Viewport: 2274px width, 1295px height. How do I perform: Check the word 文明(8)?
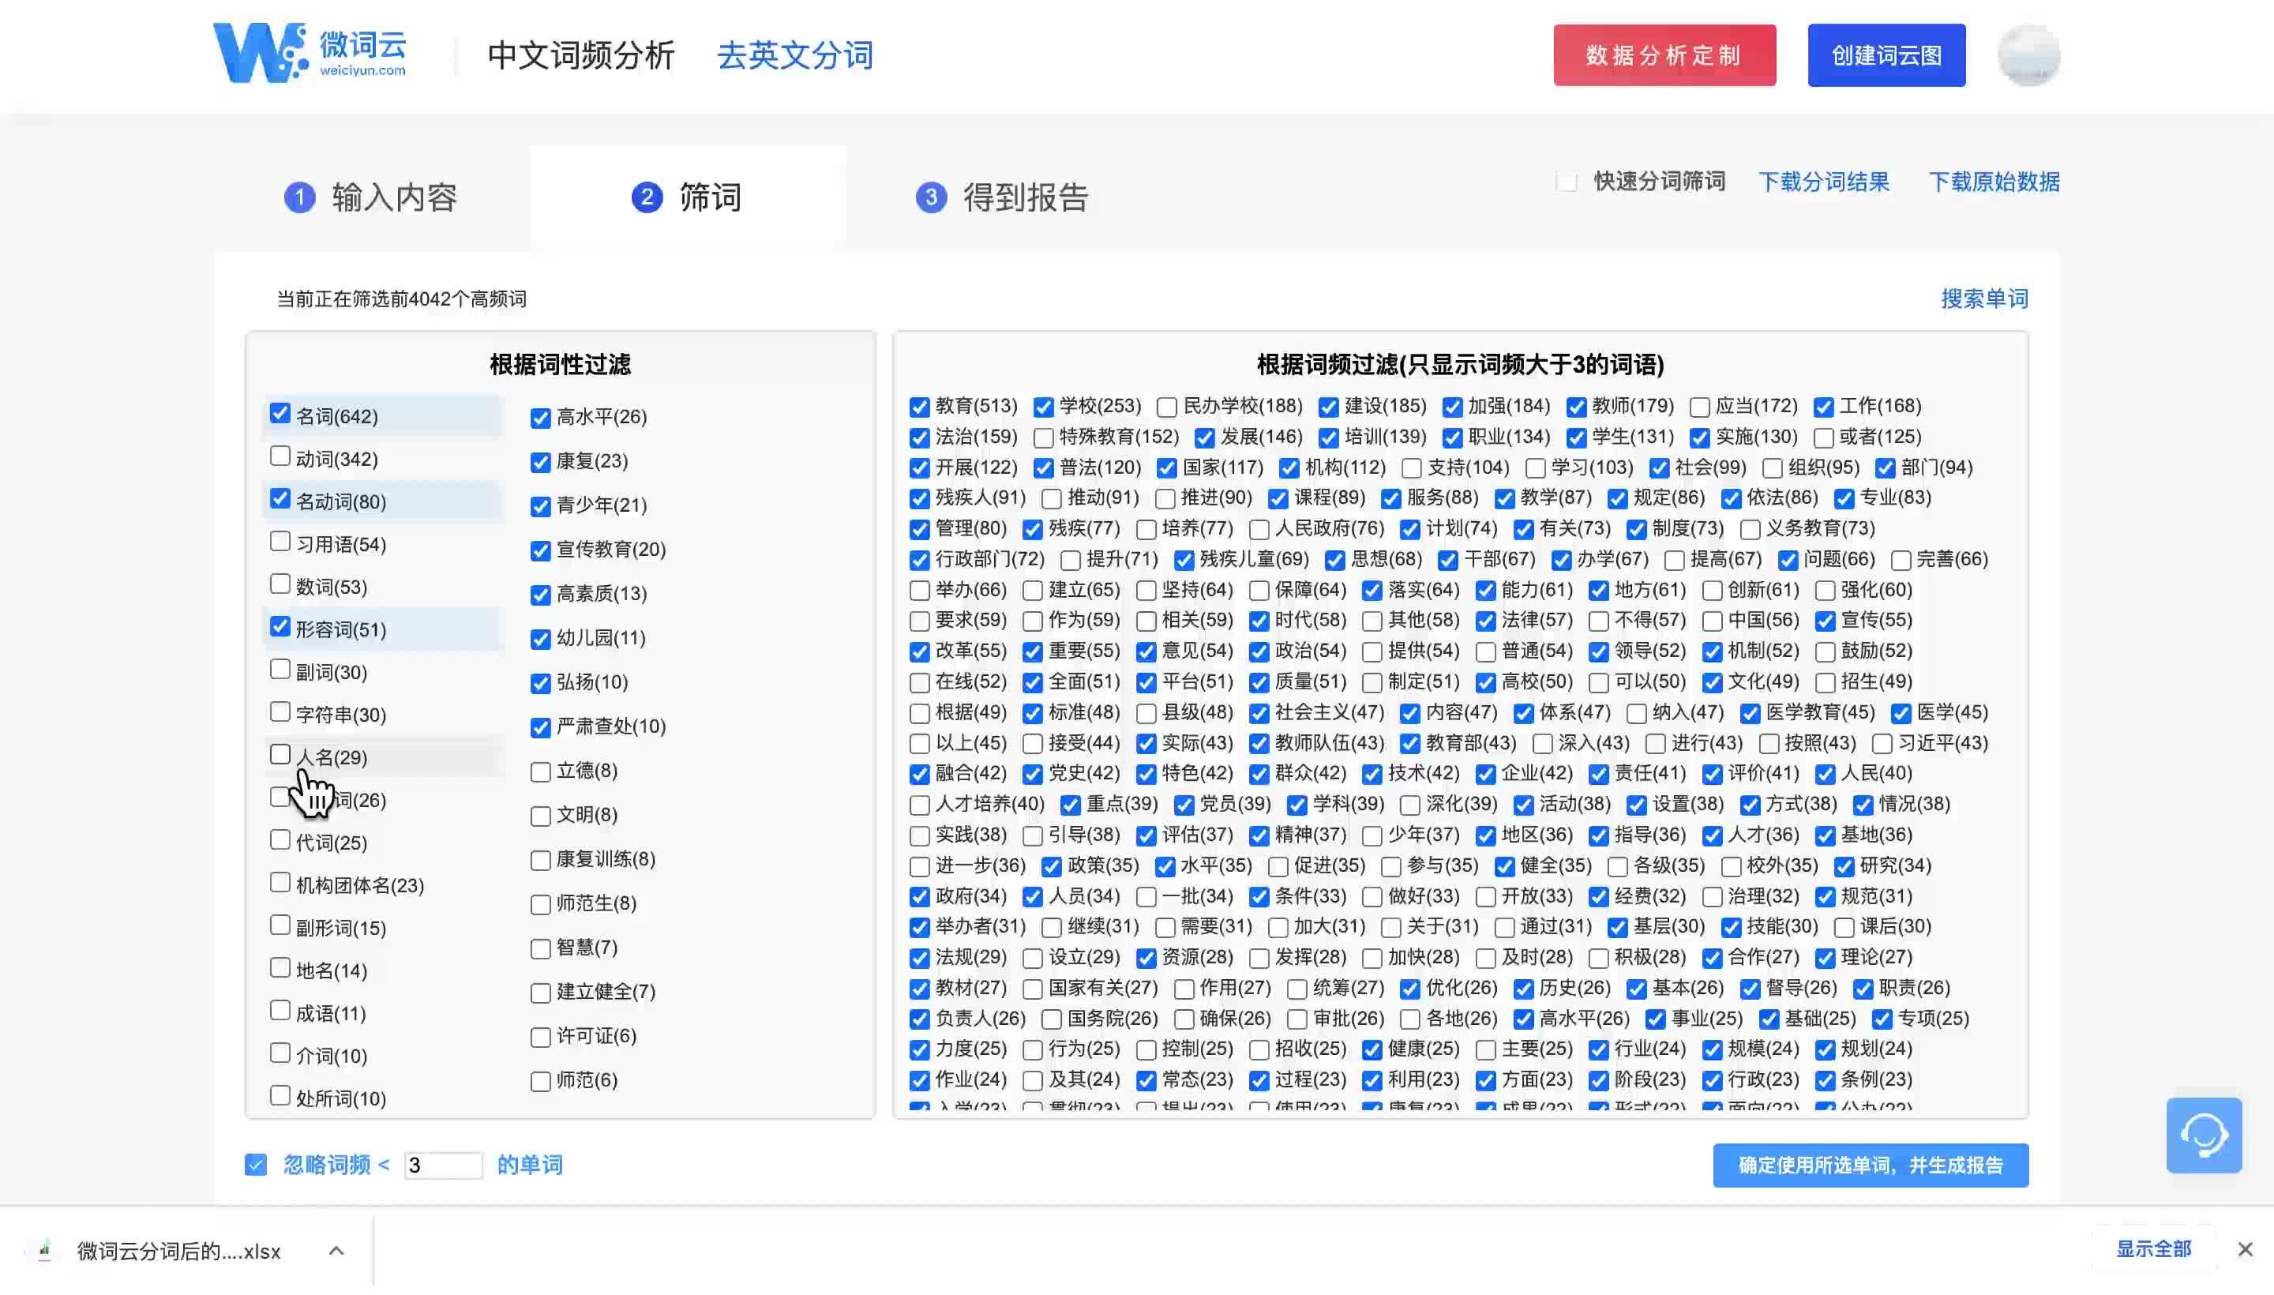tap(541, 816)
